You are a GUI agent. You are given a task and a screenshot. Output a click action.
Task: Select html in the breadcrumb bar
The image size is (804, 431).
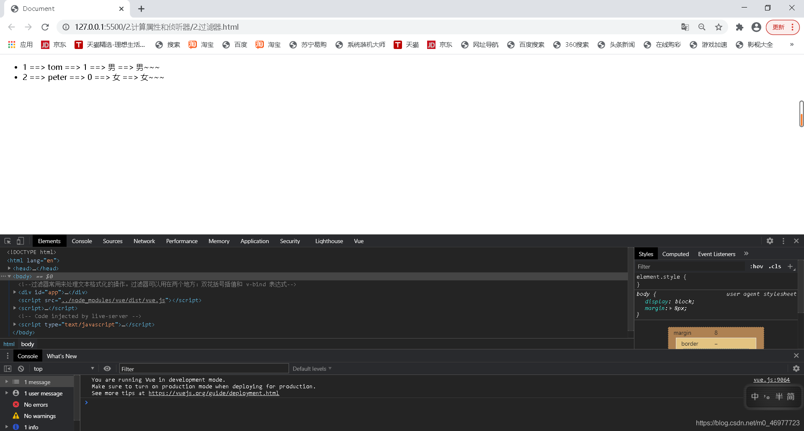pos(9,344)
